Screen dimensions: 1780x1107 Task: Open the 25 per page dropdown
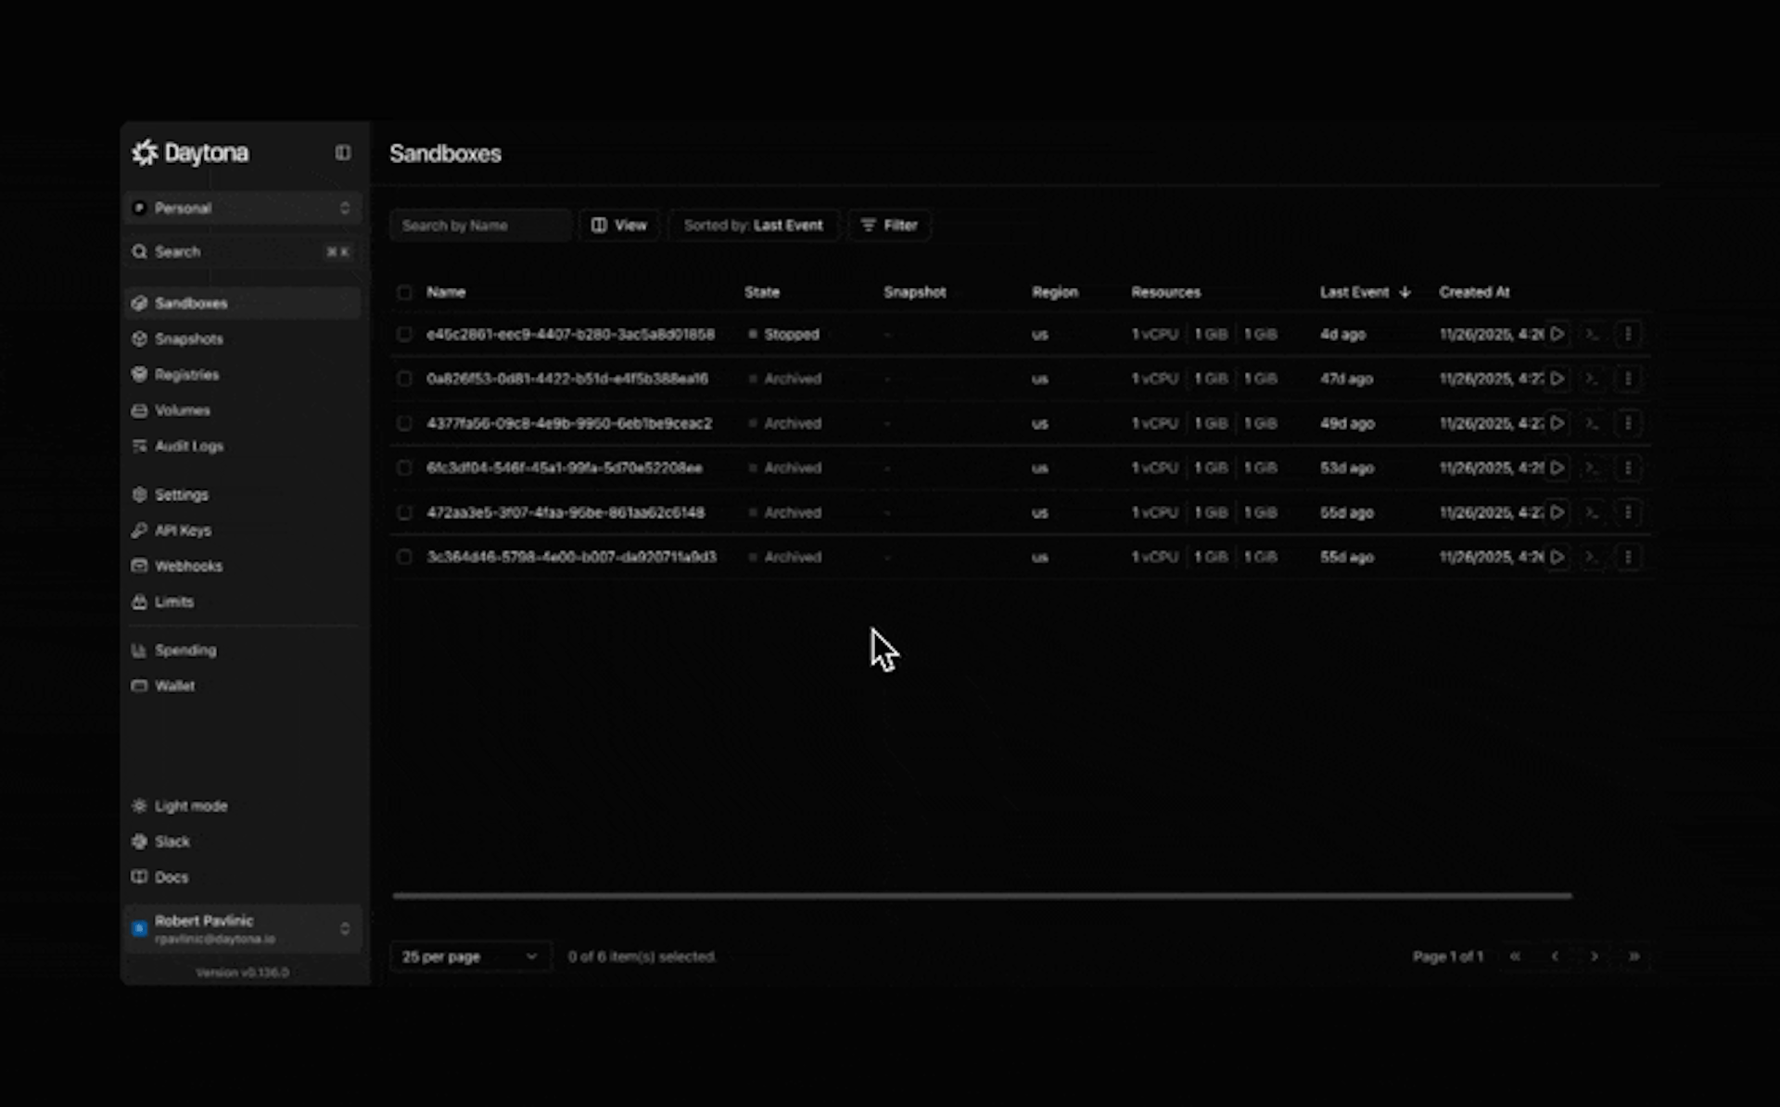pos(470,956)
